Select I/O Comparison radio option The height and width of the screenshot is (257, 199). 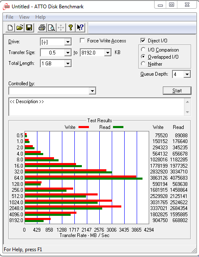coord(143,49)
